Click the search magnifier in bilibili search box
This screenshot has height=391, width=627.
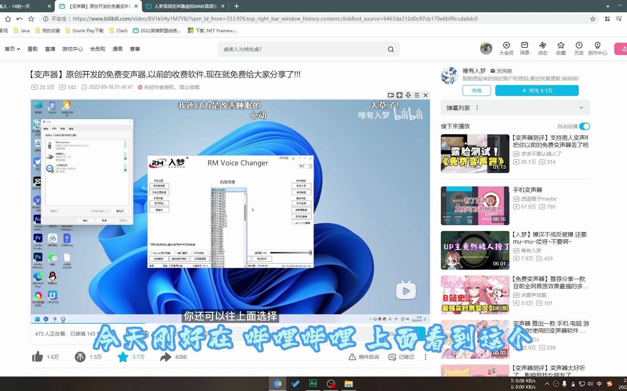click(391, 49)
